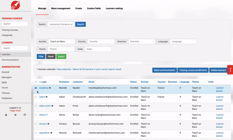The image size is (233, 140).
Task: Sort by Status column header
Action: click(x=133, y=82)
